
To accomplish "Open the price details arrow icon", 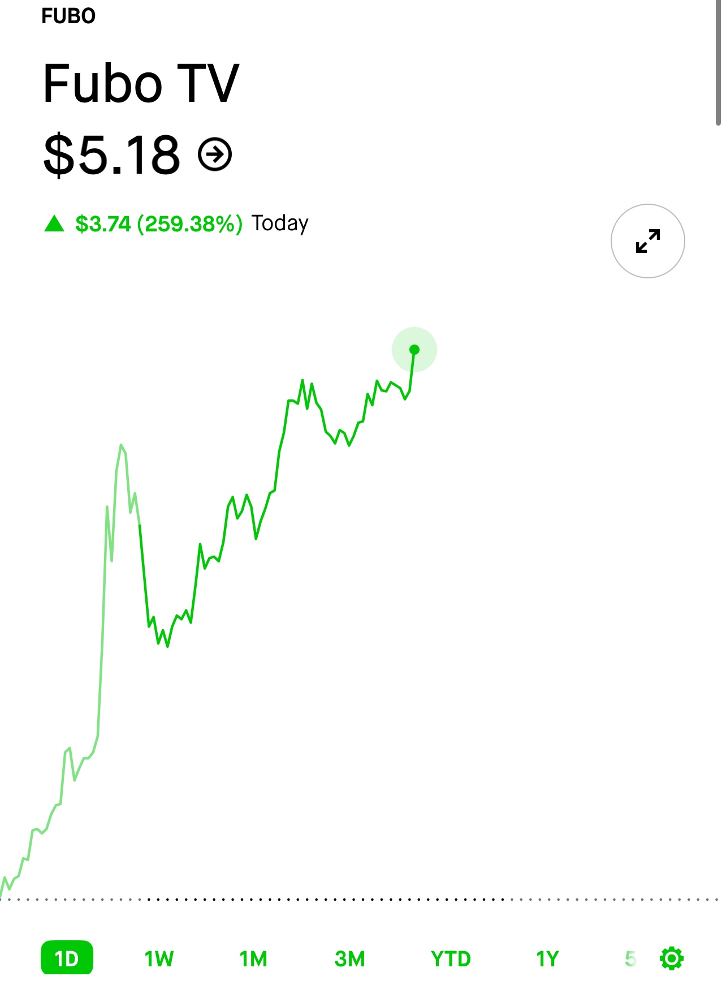I will click(x=215, y=154).
